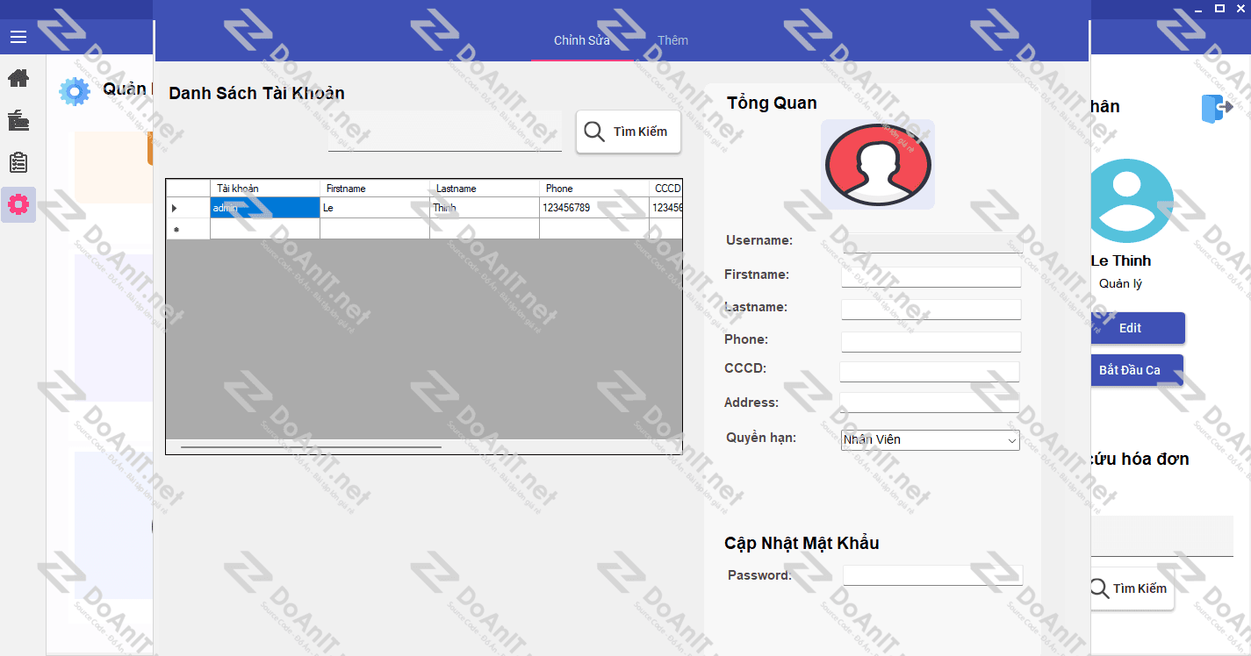Minimize the main window
The height and width of the screenshot is (656, 1251).
pyautogui.click(x=1199, y=8)
